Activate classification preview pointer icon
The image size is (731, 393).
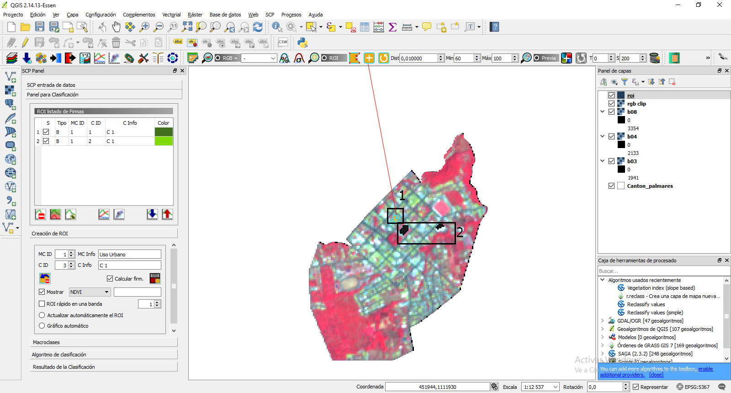coord(567,58)
